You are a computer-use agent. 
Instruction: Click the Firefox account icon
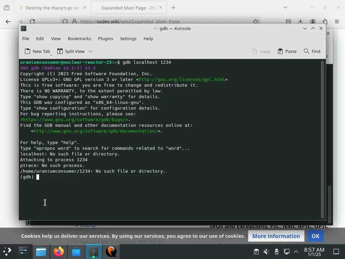[x=313, y=21]
